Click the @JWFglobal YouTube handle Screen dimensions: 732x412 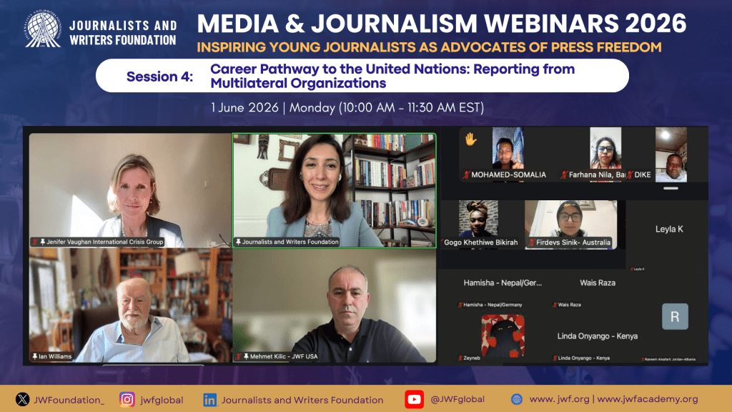[x=457, y=399]
